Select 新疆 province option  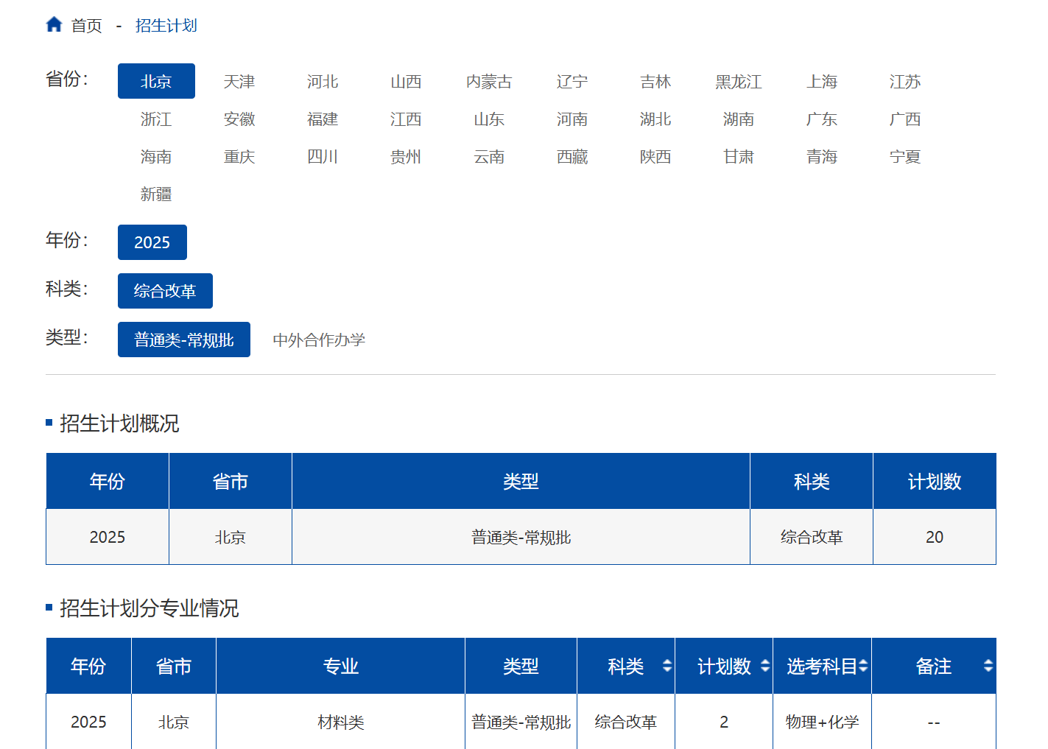pyautogui.click(x=156, y=194)
